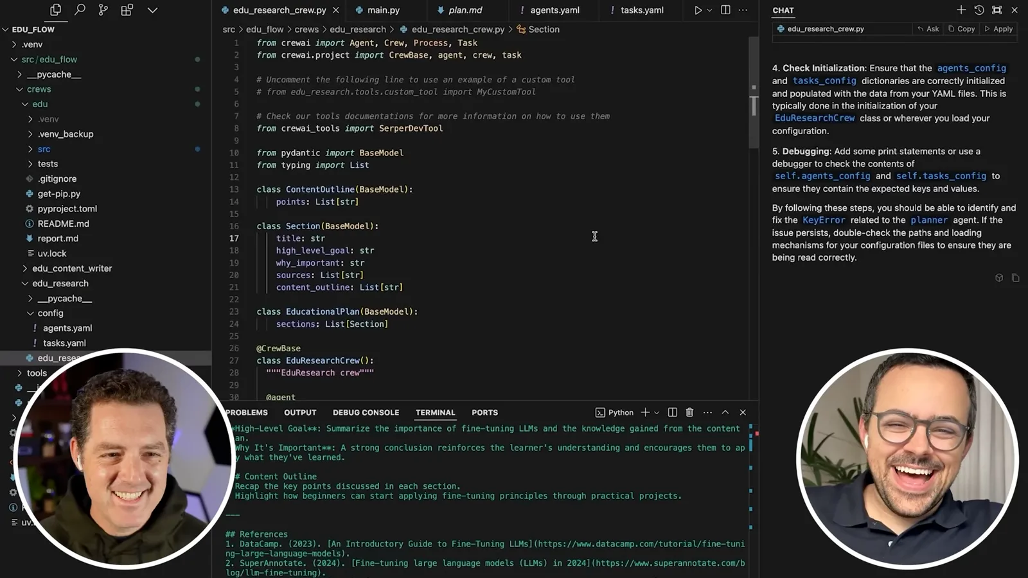Kill terminal with the trash icon
1028x578 pixels.
pos(689,412)
